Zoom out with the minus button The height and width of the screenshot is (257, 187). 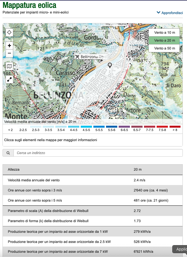tap(9, 53)
